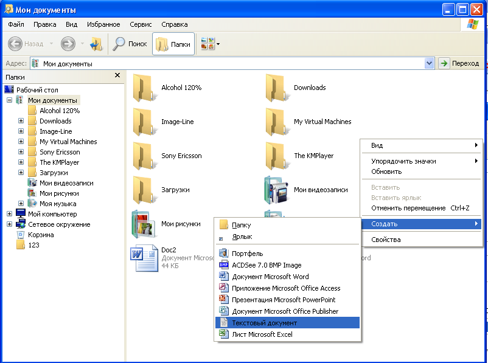Open the Вид submenu in context menu
The height and width of the screenshot is (363, 488).
(421, 145)
